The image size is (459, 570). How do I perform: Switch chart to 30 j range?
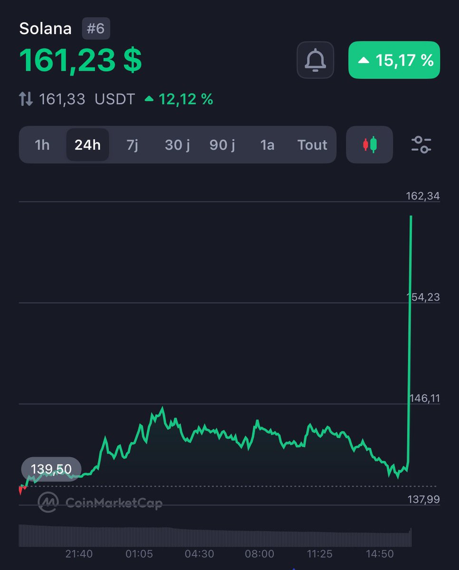click(177, 144)
